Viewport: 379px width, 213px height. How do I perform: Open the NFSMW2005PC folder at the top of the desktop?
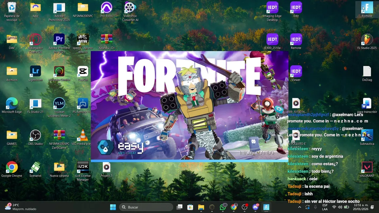click(83, 10)
